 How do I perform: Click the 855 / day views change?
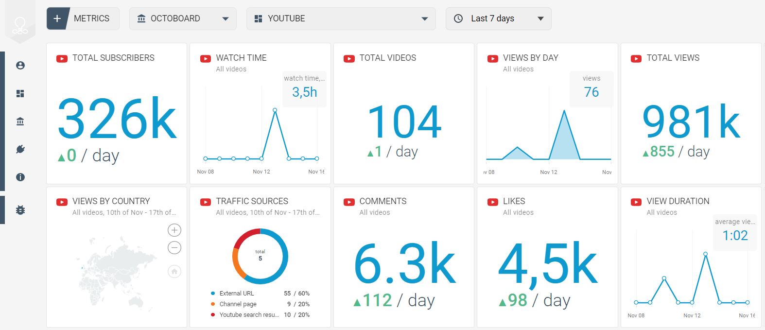(676, 152)
